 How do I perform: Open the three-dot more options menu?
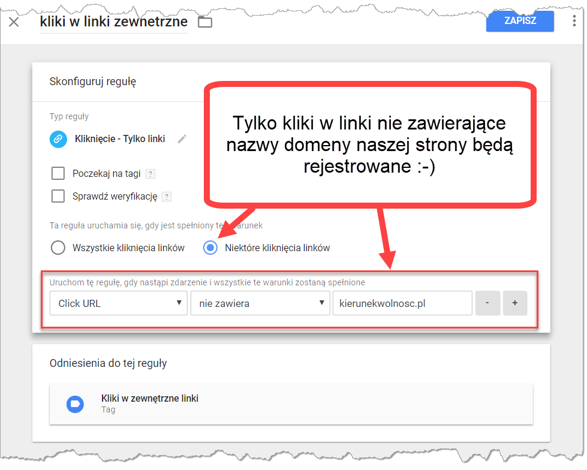pos(574,21)
